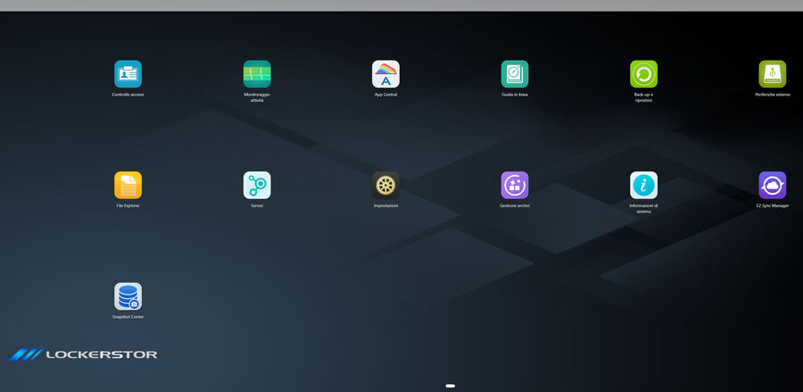Open Periferiche esterne icon
Viewport: 803px width, 392px height.
772,74
